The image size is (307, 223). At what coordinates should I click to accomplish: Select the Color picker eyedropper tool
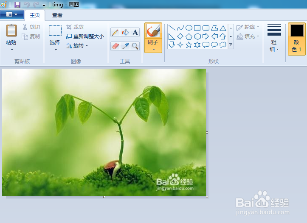(125, 46)
